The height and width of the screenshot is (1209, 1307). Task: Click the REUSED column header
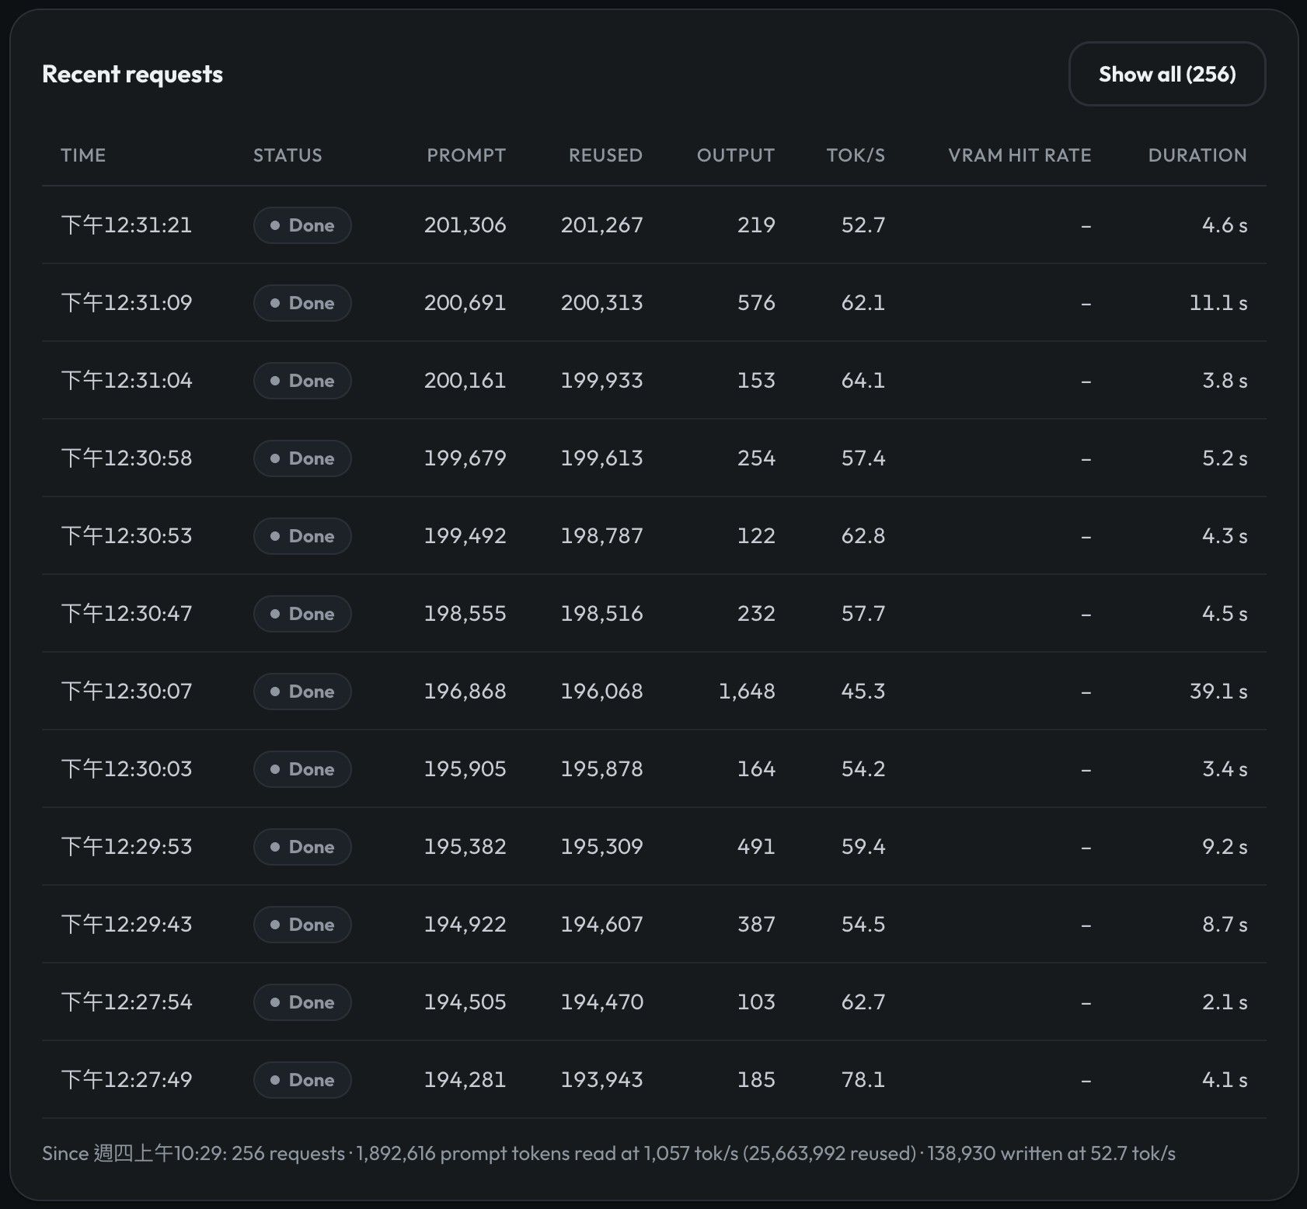click(x=605, y=155)
